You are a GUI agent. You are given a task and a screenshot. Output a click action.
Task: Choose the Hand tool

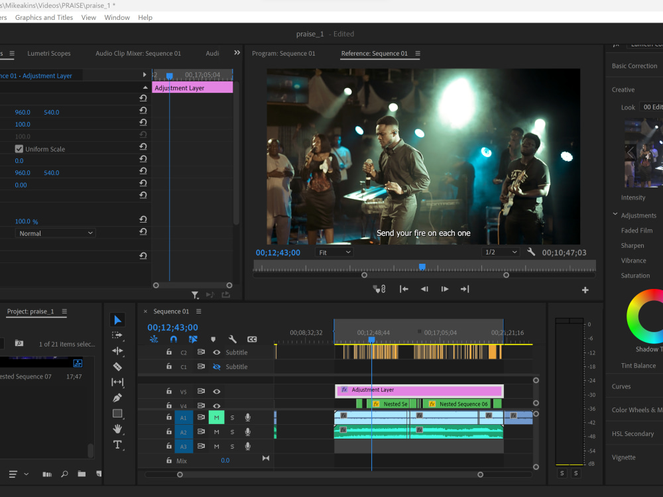tap(117, 429)
